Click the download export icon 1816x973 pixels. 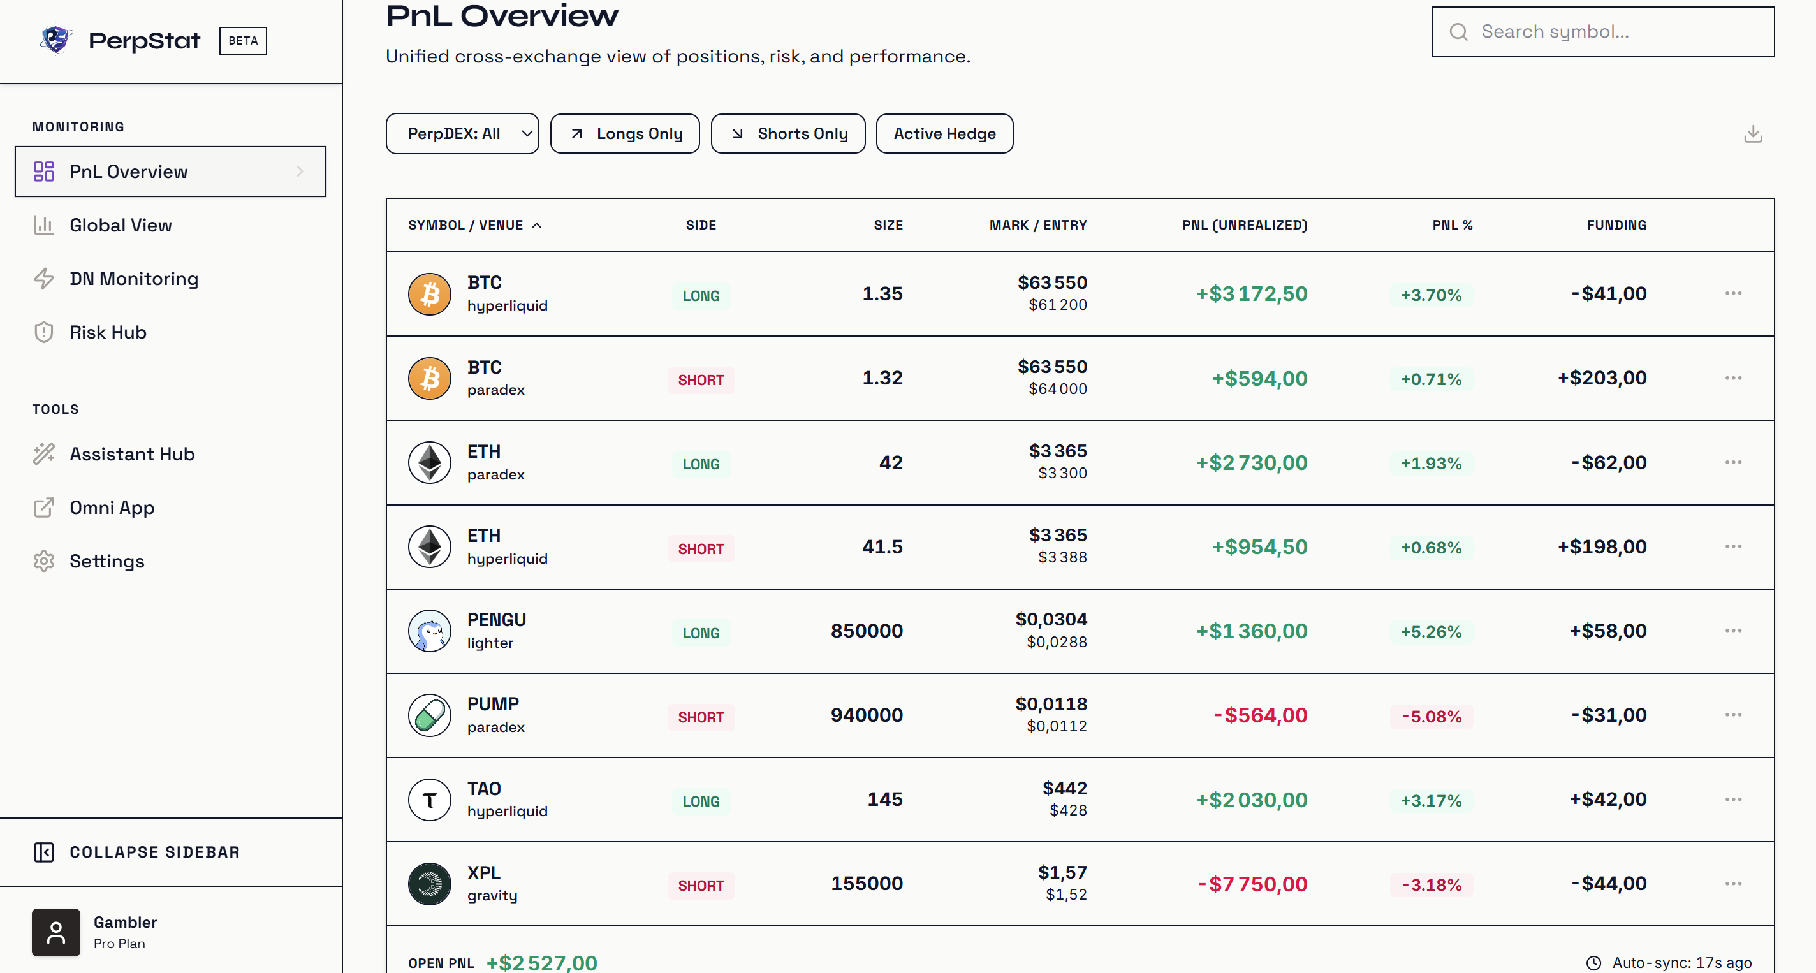click(1752, 134)
